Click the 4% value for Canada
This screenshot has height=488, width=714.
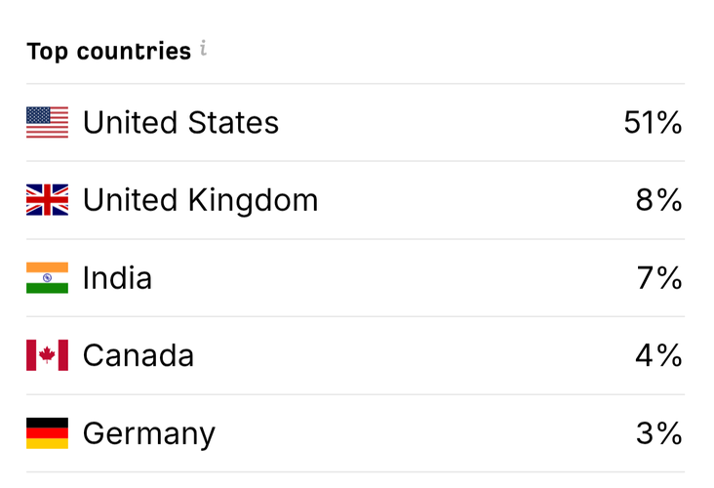(x=659, y=355)
